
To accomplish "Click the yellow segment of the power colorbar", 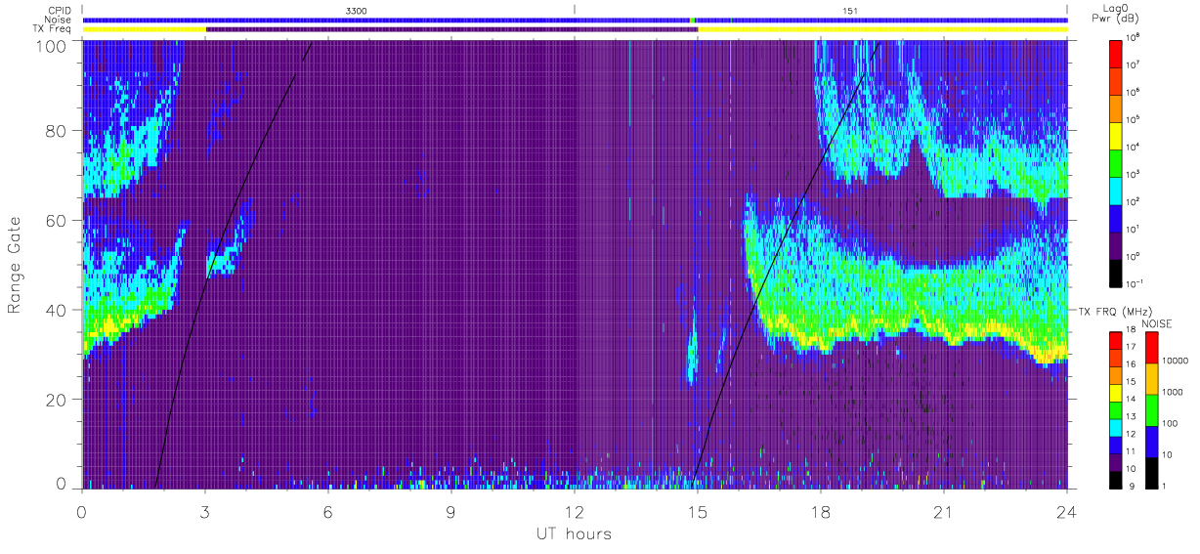I will 1117,134.
